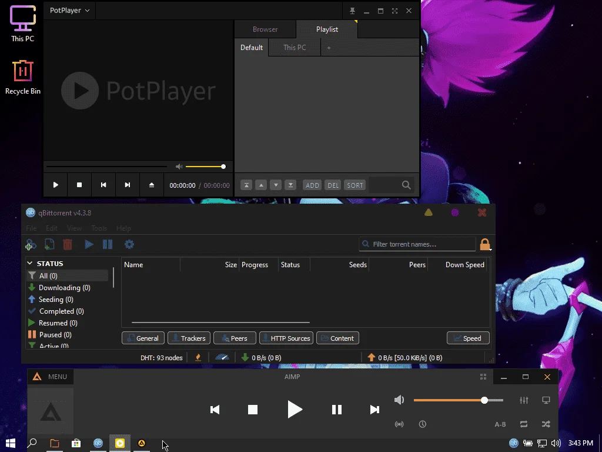Viewport: 602px width, 452px height.
Task: Play media in PotPlayer
Action: coord(56,185)
